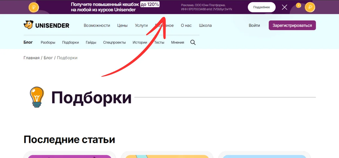Open the "Возможности" menu
This screenshot has height=158, width=339.
pyautogui.click(x=97, y=25)
